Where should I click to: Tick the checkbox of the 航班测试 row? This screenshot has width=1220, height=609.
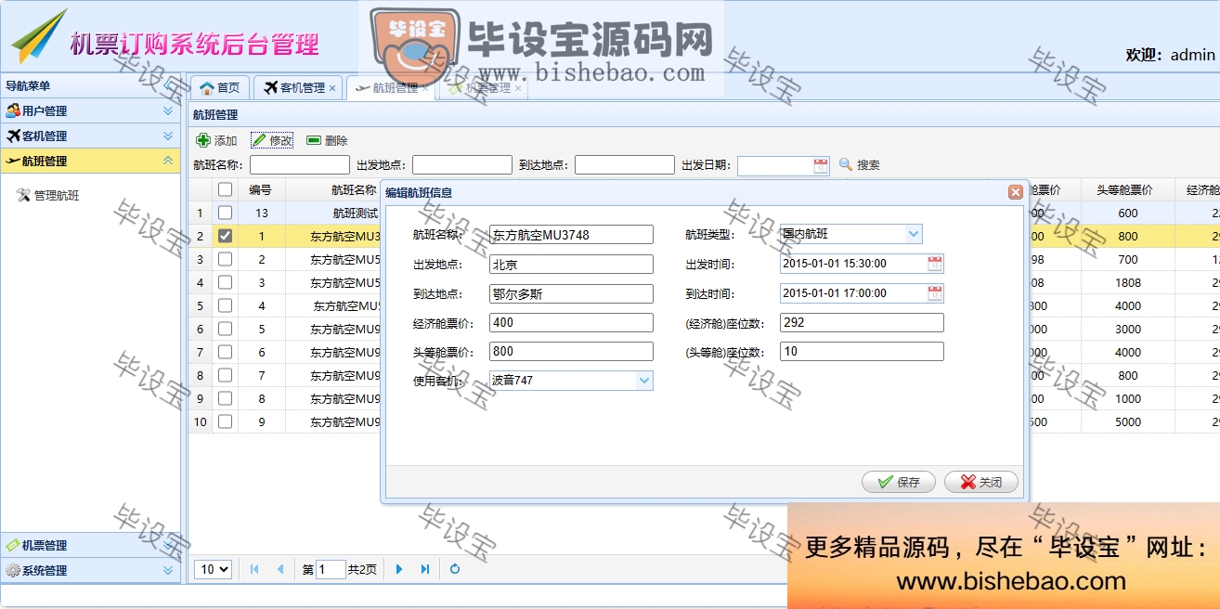pyautogui.click(x=225, y=213)
